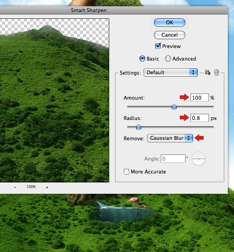Open the Settings preset dropdown
This screenshot has width=234, height=252.
170,73
